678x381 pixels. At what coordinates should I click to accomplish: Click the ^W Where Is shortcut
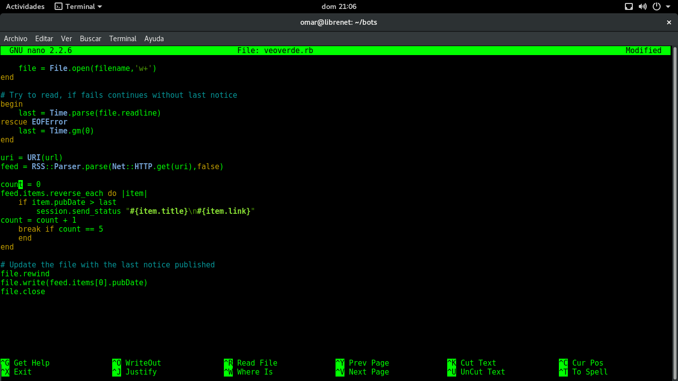click(x=248, y=372)
